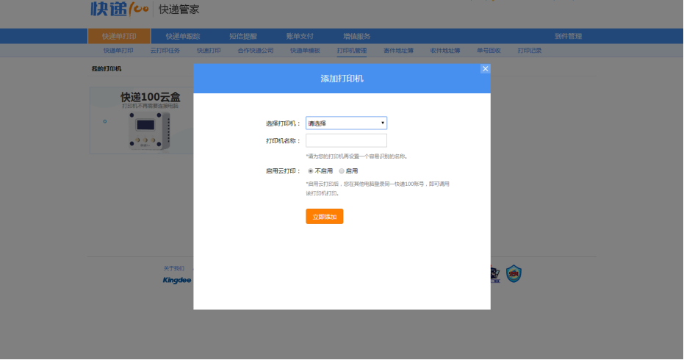Close the 添加打印机 dialog

pyautogui.click(x=485, y=68)
